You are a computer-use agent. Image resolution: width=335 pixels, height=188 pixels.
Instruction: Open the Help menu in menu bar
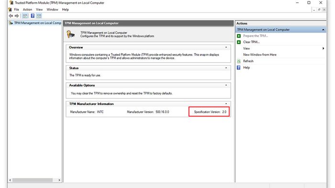coord(66,10)
